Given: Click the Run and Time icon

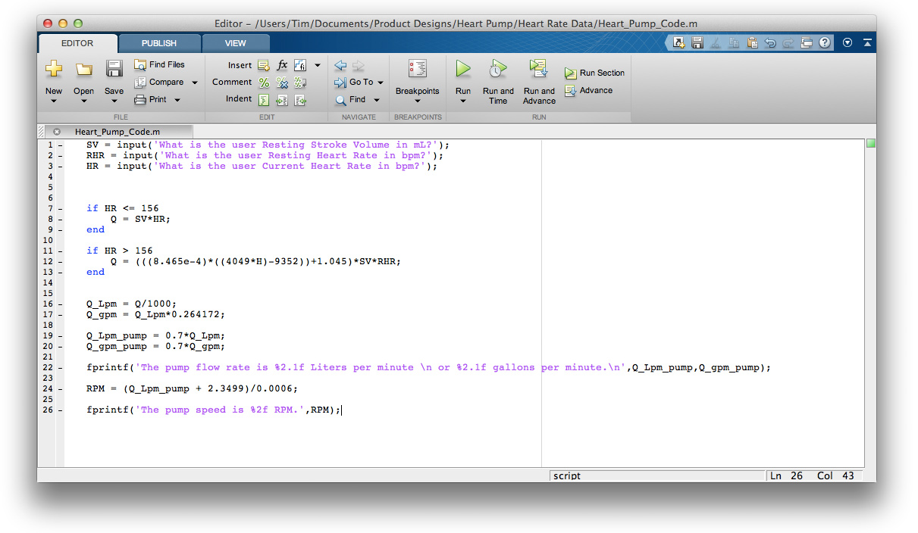Looking at the screenshot, I should pyautogui.click(x=498, y=69).
